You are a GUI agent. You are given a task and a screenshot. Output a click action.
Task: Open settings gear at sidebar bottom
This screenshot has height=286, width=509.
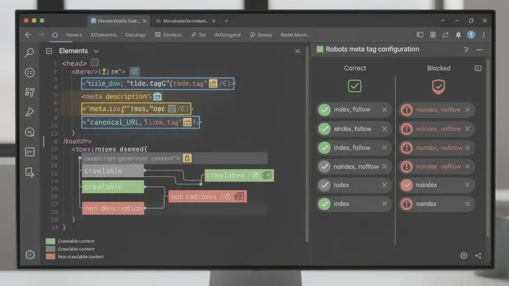tap(30, 254)
